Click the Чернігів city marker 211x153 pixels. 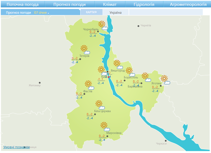(138, 26)
